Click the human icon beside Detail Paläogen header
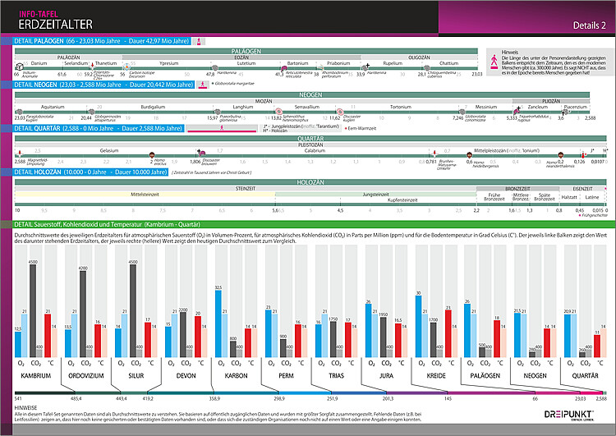 pos(199,41)
